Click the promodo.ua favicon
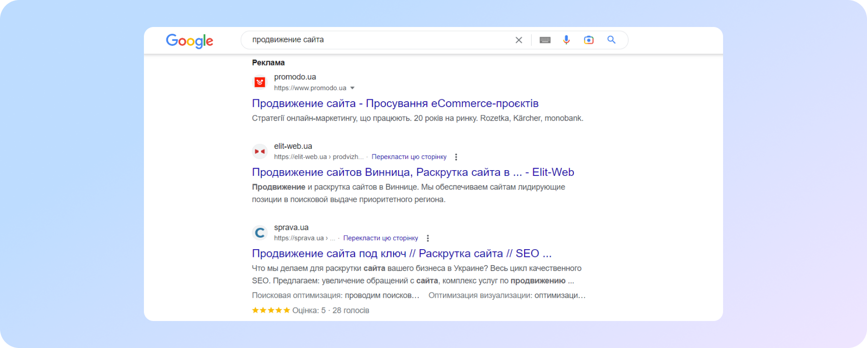The image size is (867, 348). [260, 82]
